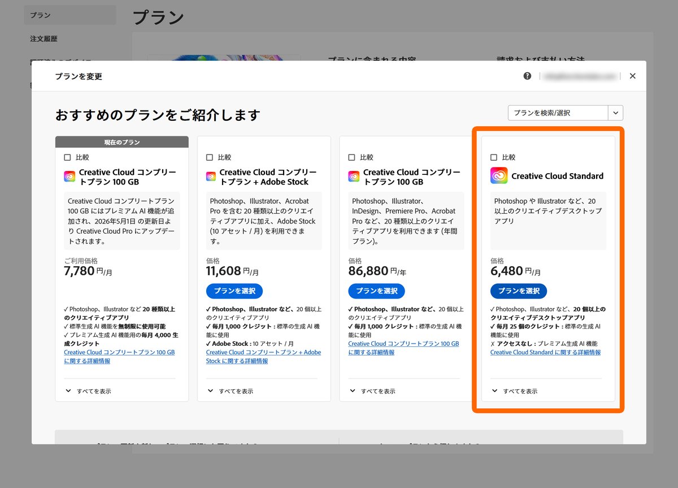
Task: Expand すべてを表示 on Creative Cloud Standard card
Action: click(514, 391)
